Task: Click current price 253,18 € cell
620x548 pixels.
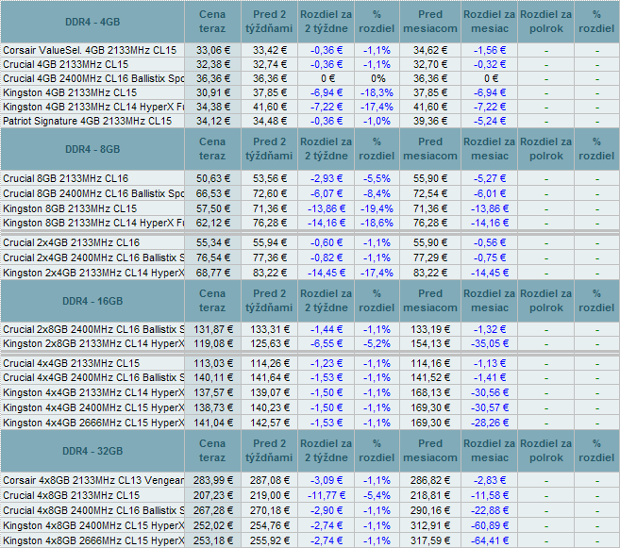Action: coord(212,540)
